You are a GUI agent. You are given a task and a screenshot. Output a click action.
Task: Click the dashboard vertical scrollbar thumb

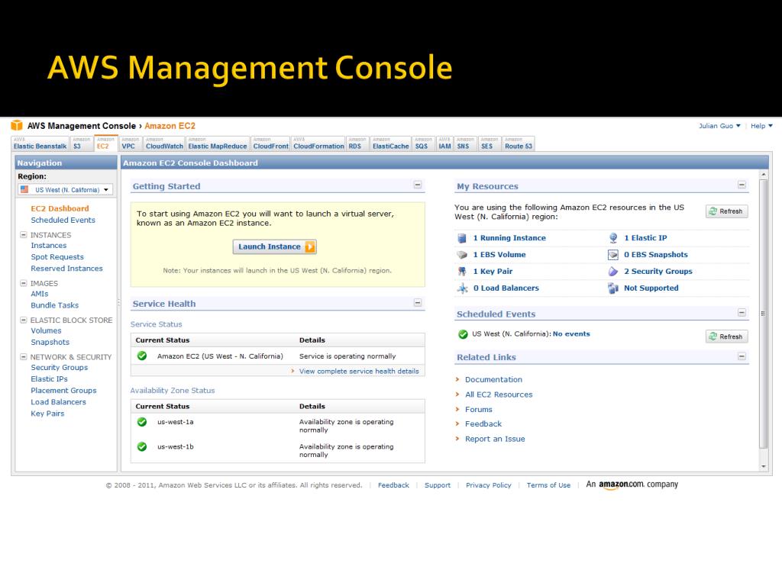pyautogui.click(x=763, y=314)
